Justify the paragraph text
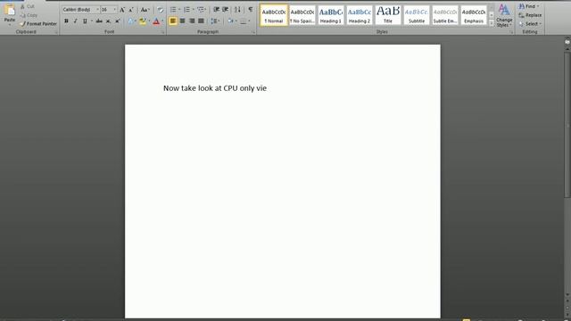This screenshot has height=321, width=571. tap(201, 21)
